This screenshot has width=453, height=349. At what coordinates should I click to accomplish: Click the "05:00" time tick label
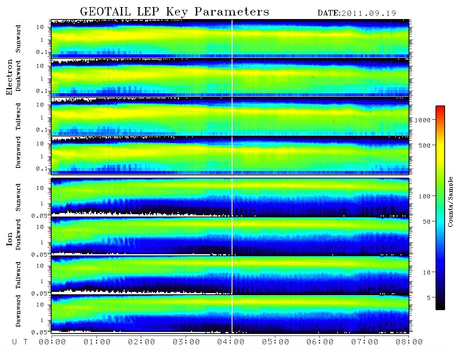[x=275, y=342]
